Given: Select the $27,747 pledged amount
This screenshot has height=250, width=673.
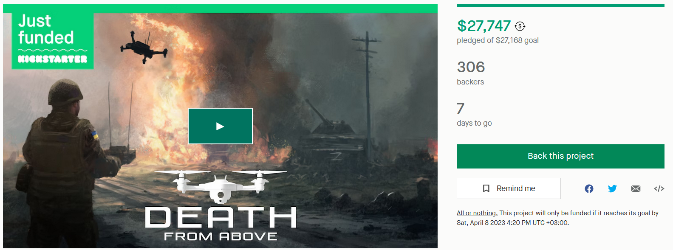Looking at the screenshot, I should click(x=484, y=26).
